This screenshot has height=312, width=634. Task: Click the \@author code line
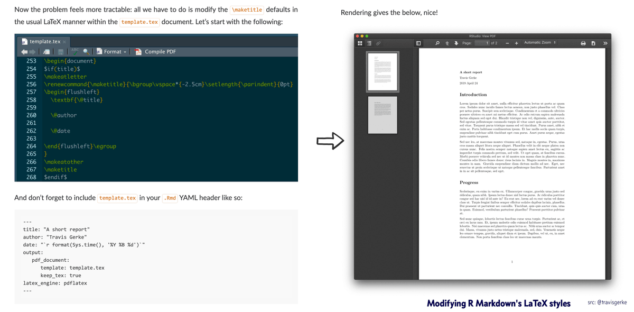tap(64, 115)
